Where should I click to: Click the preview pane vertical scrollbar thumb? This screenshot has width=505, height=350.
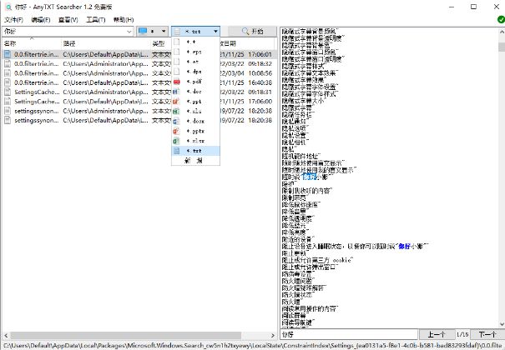coord(502,47)
